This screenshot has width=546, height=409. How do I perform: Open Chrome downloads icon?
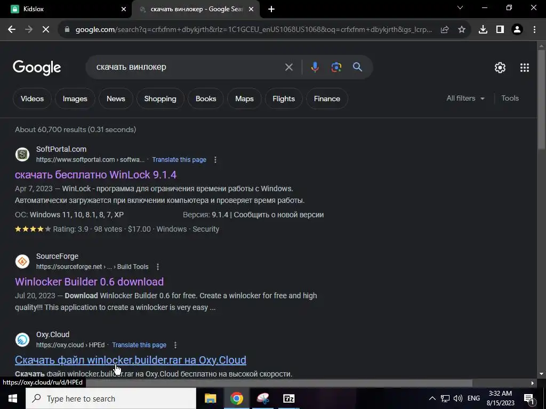click(x=483, y=30)
